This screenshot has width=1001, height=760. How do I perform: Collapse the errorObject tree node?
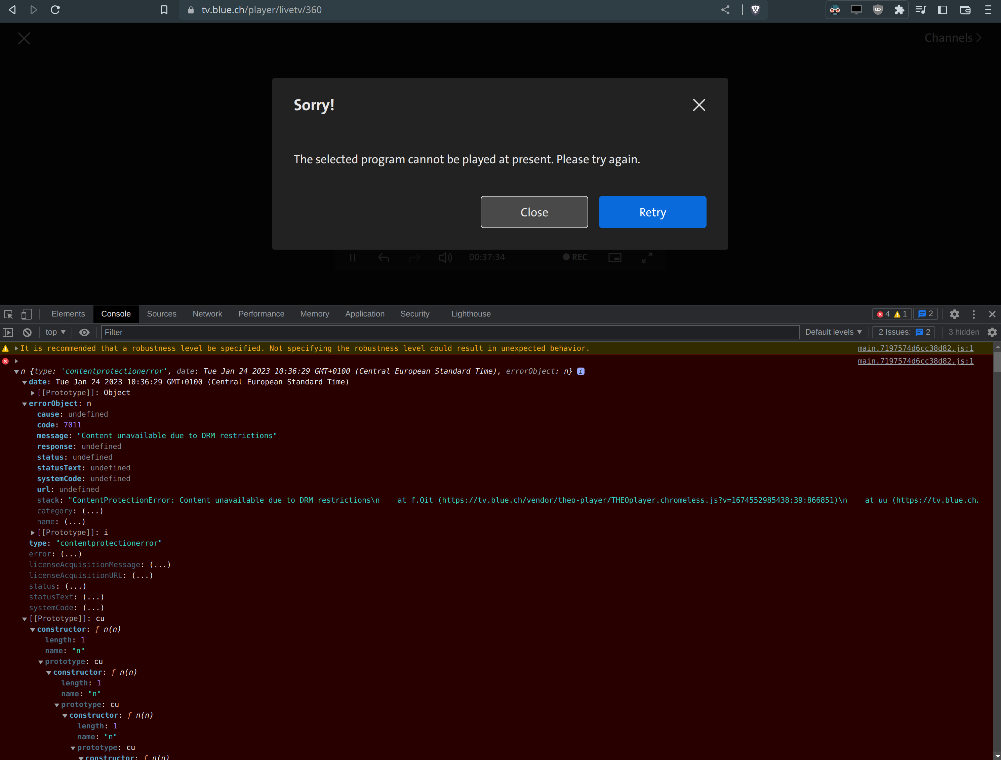point(25,404)
